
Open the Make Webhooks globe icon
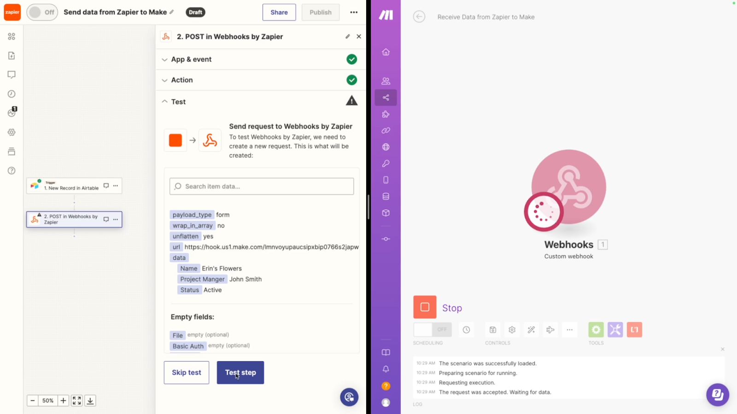[x=386, y=147]
